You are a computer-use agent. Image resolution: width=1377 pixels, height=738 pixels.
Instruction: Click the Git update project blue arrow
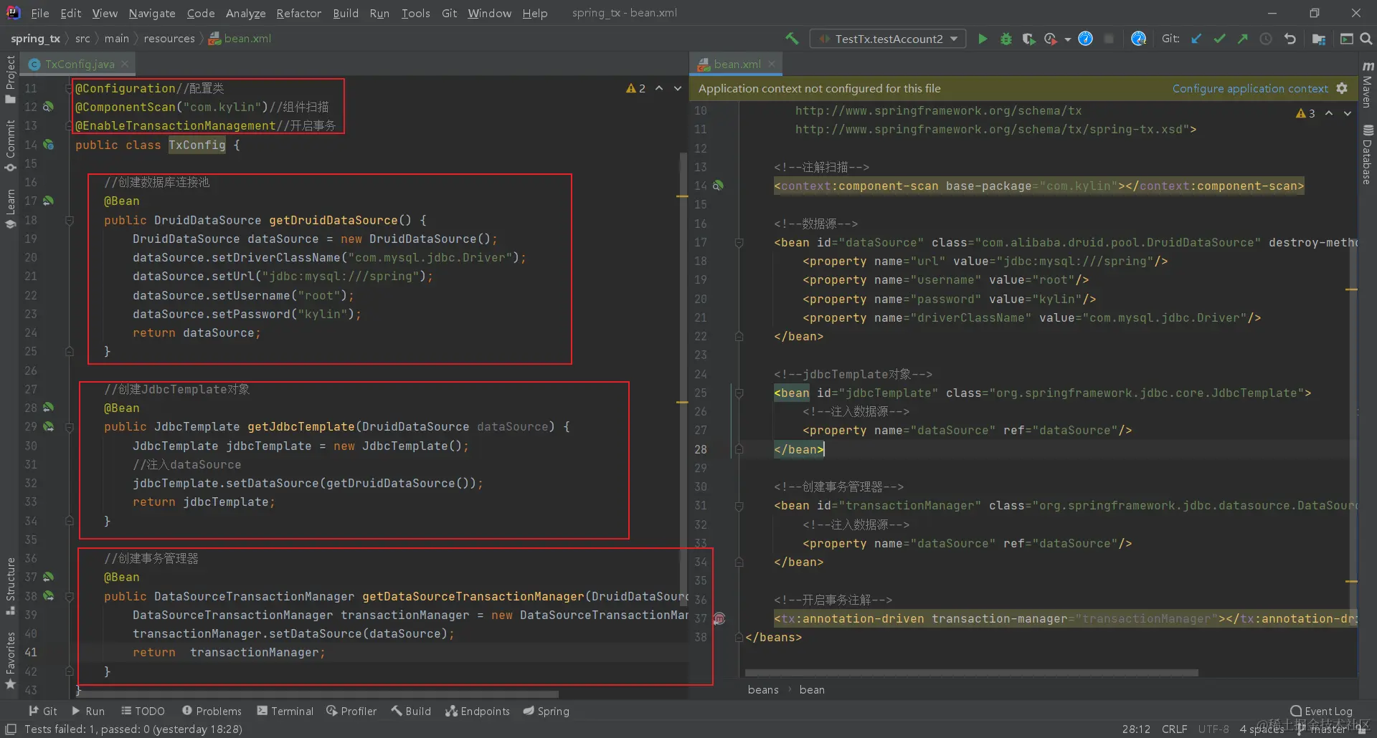1196,39
